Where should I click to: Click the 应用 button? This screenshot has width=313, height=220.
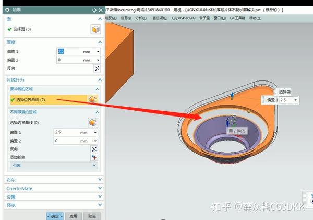pyautogui.click(x=73, y=216)
